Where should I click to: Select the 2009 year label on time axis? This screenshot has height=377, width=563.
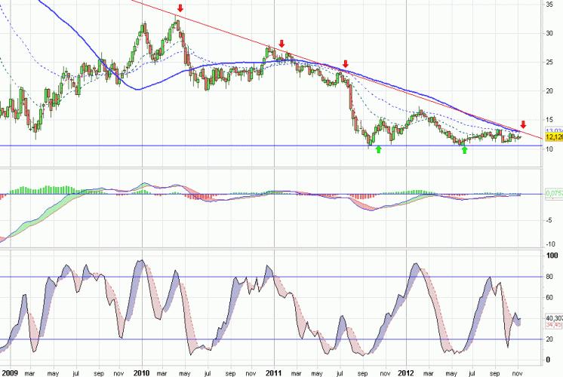point(11,372)
